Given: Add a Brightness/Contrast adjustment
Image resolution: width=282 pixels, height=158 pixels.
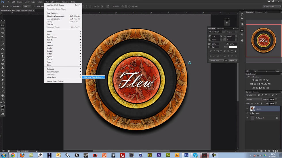Looking at the screenshot, I should coord(253,80).
